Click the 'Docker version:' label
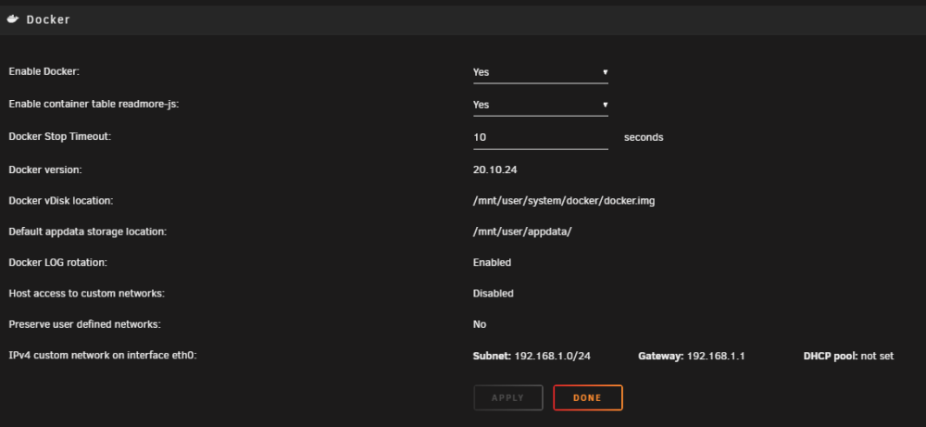The image size is (926, 427). coord(44,170)
